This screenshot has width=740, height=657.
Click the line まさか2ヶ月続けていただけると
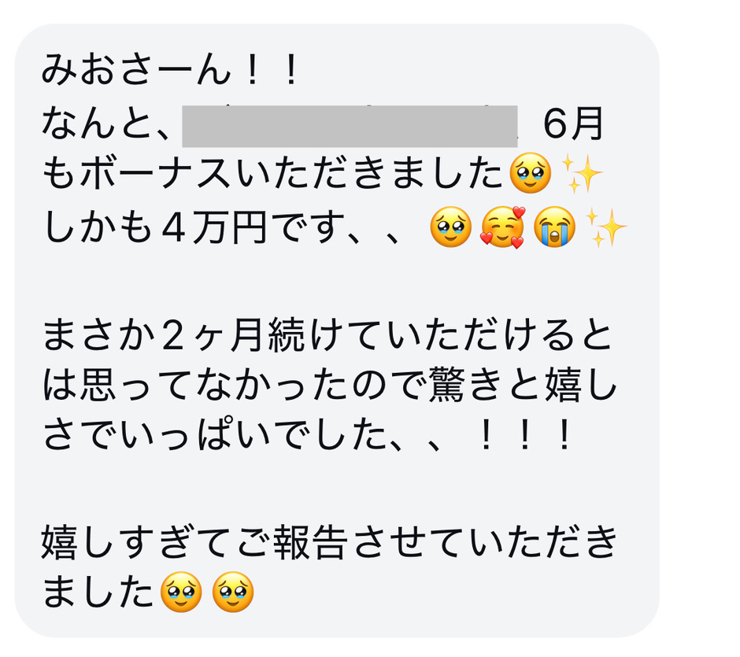(x=327, y=336)
